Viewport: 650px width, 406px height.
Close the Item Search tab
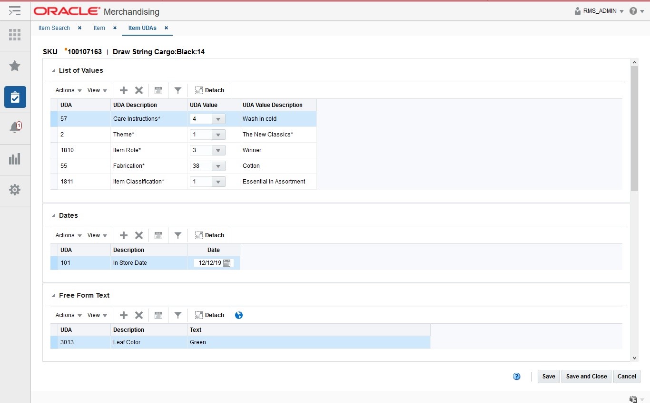[79, 28]
